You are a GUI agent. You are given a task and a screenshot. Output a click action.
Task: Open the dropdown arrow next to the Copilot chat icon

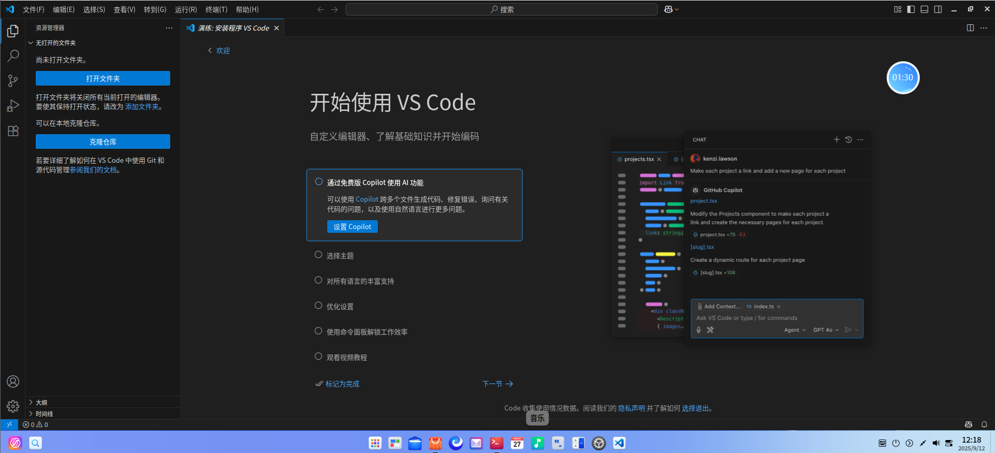point(677,9)
